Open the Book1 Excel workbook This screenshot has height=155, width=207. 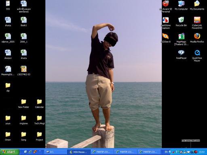pos(23,21)
